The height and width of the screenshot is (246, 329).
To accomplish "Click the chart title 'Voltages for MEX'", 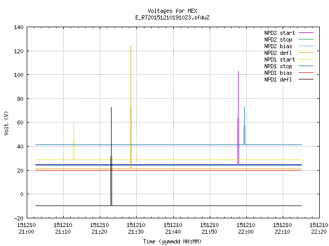I will click(172, 11).
